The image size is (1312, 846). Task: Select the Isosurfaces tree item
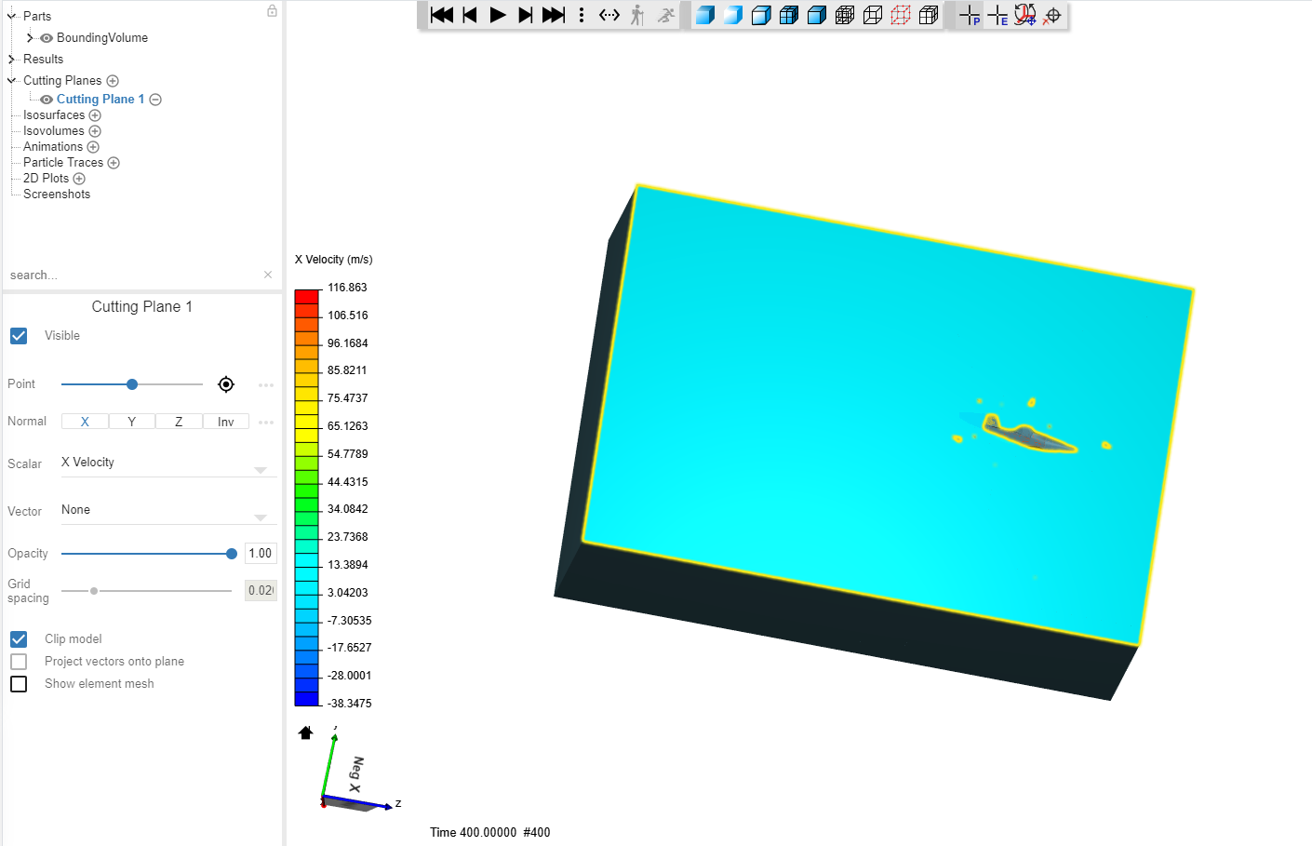54,115
